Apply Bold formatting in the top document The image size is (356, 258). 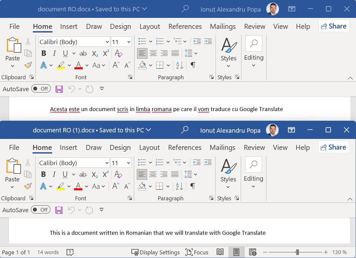[44, 53]
